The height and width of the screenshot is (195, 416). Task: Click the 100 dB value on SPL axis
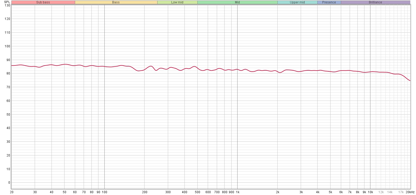(7, 46)
